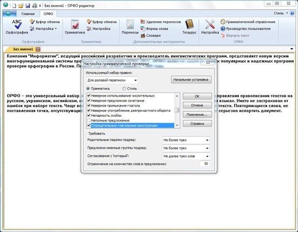This screenshot has width=298, height=232.
Task: Click Буфер обмена in the Грамматика group
Action: click(x=102, y=22)
